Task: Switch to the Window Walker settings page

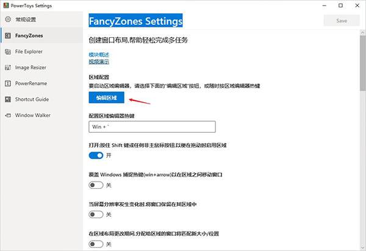Action: click(x=33, y=115)
